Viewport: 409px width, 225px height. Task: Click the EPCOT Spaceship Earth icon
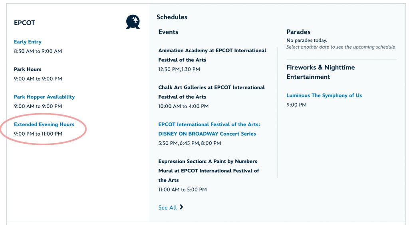(133, 22)
